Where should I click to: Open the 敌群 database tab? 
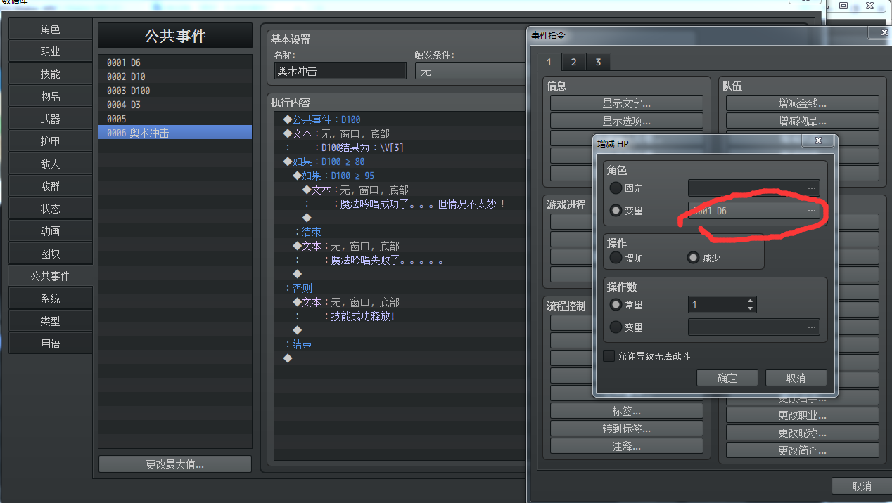(x=51, y=186)
